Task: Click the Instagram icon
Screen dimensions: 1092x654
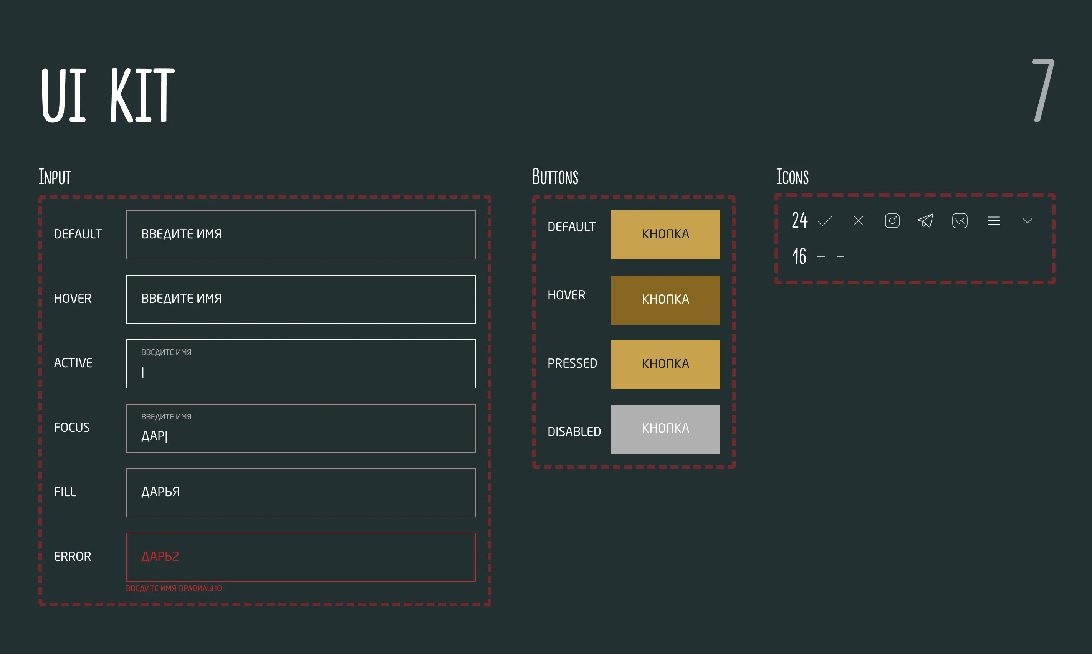Action: pyautogui.click(x=892, y=221)
